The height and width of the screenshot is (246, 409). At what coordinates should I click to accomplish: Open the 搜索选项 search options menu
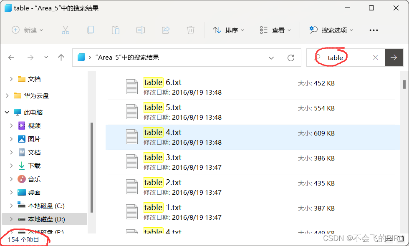(331, 30)
